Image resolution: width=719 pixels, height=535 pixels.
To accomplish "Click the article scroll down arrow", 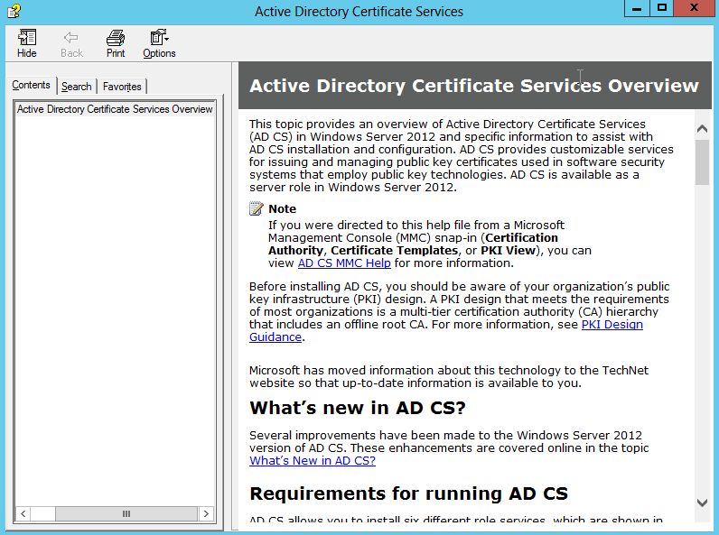I will coord(702,503).
